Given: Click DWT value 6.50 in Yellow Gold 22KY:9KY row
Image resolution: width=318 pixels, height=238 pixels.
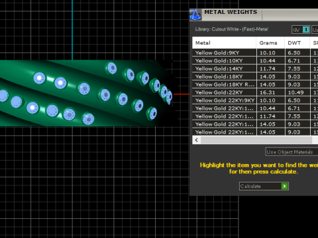Looking at the screenshot, I should click(294, 100).
